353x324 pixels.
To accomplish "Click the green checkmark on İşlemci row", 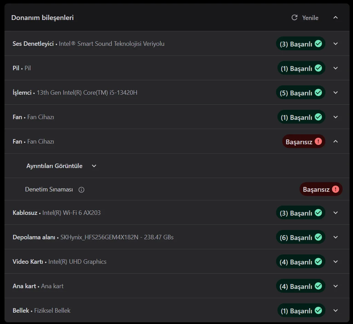I will coord(318,93).
